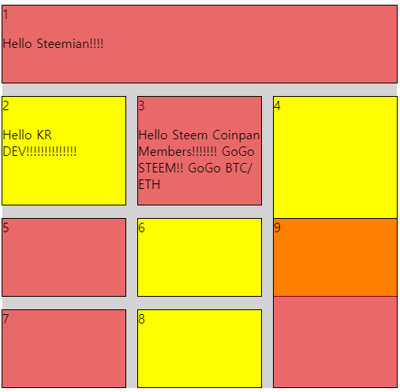The width and height of the screenshot is (400, 392).
Task: Click the GoGo BTC/ ETH text line
Action: [x=195, y=176]
